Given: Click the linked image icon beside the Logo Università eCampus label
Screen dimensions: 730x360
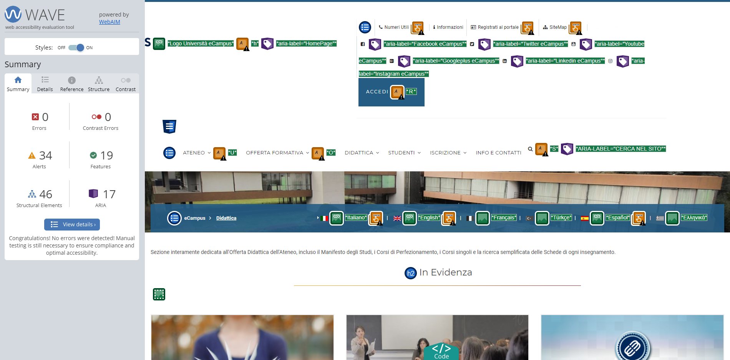Looking at the screenshot, I should click(159, 44).
